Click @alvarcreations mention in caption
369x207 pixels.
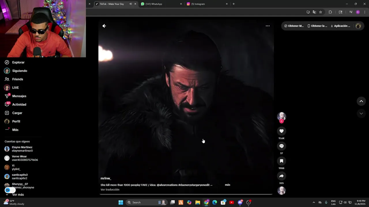tap(167, 185)
